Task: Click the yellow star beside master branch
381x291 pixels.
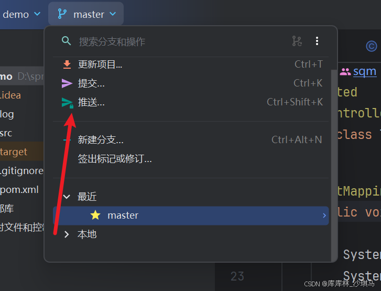Action: pyautogui.click(x=95, y=215)
